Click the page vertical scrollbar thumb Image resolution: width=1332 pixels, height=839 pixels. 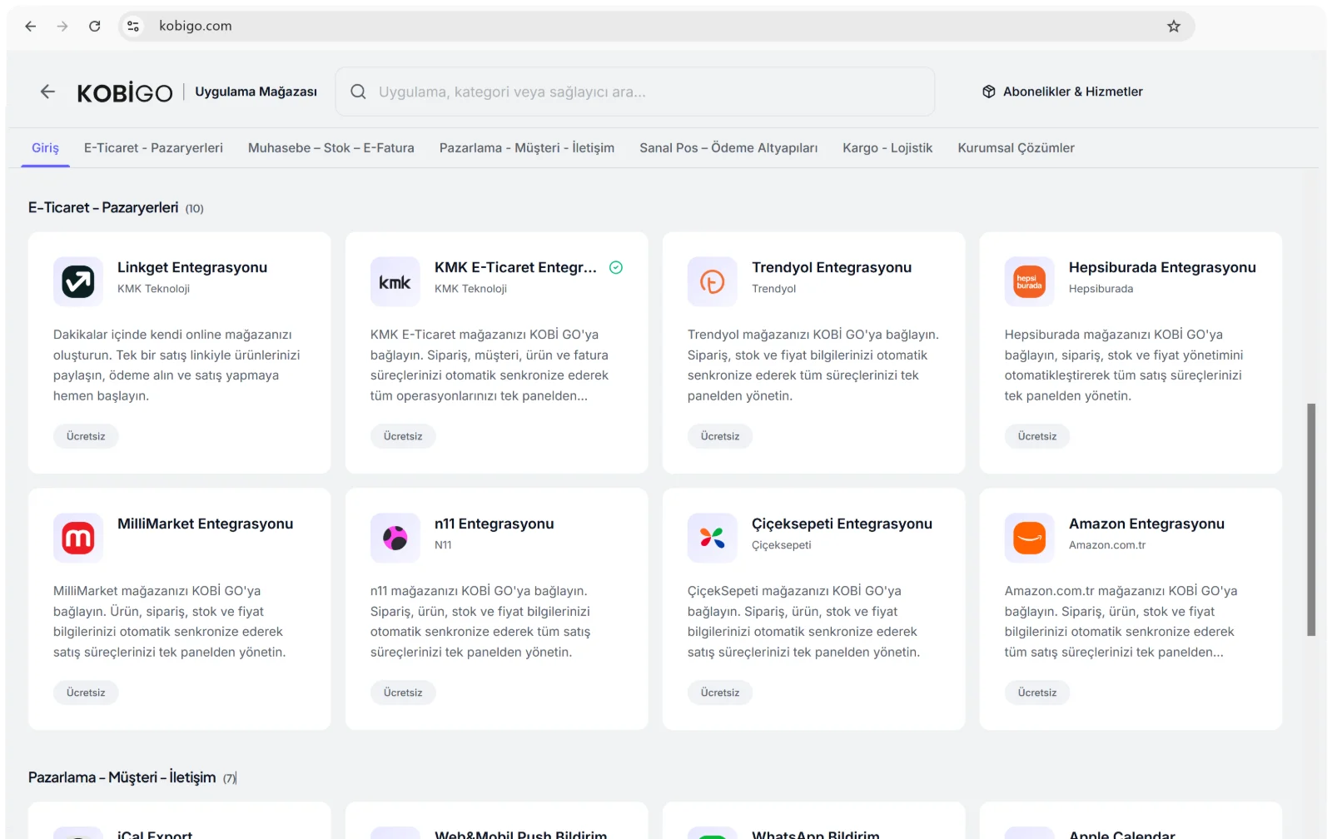(1311, 519)
